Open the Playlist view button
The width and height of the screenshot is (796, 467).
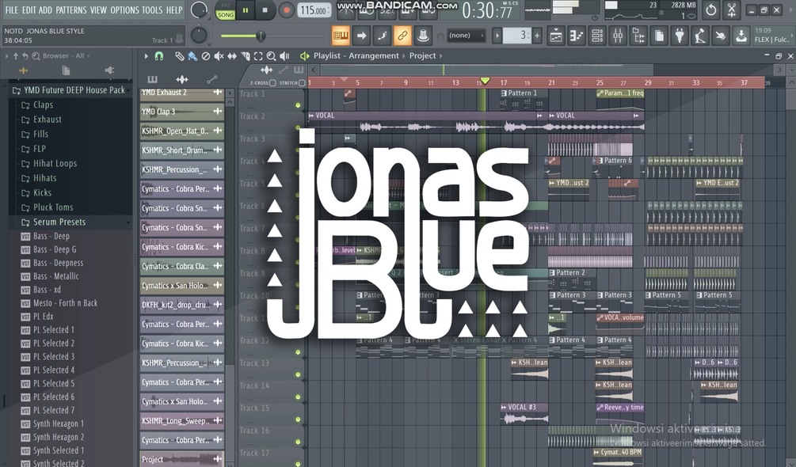556,36
